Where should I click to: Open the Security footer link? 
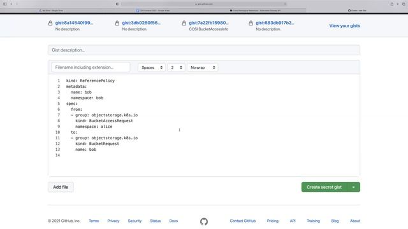coord(135,221)
